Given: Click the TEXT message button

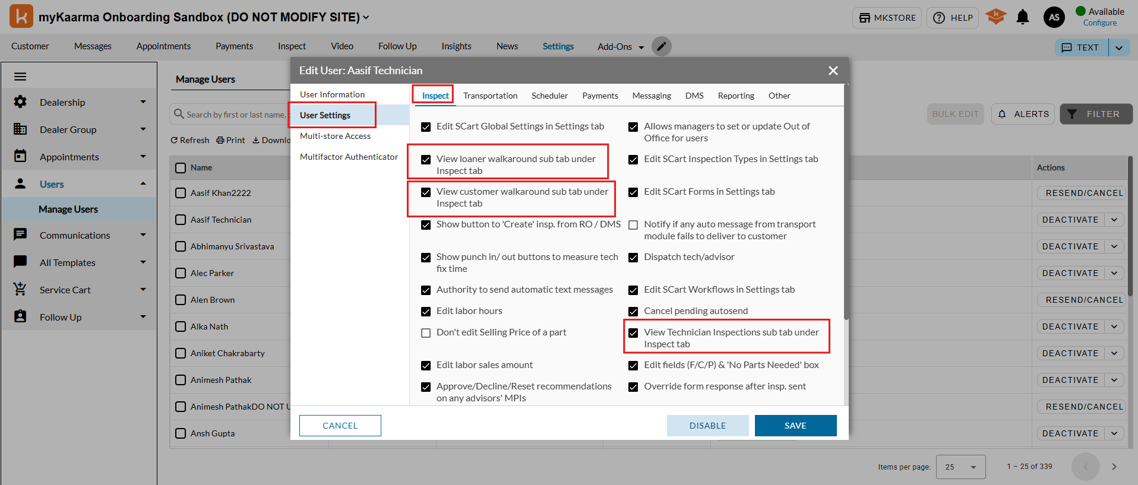Looking at the screenshot, I should [x=1081, y=47].
